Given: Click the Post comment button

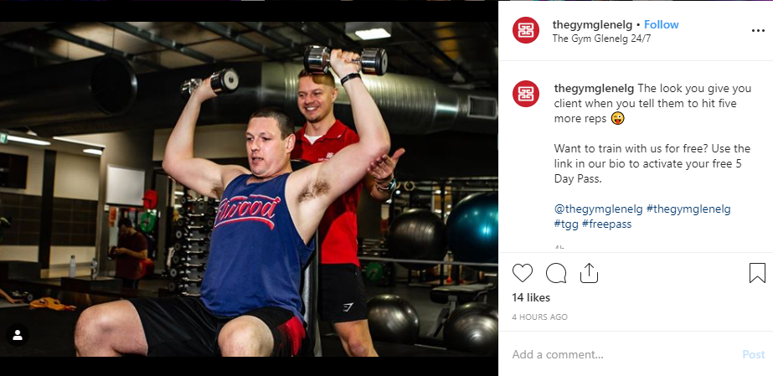Looking at the screenshot, I should (x=753, y=354).
